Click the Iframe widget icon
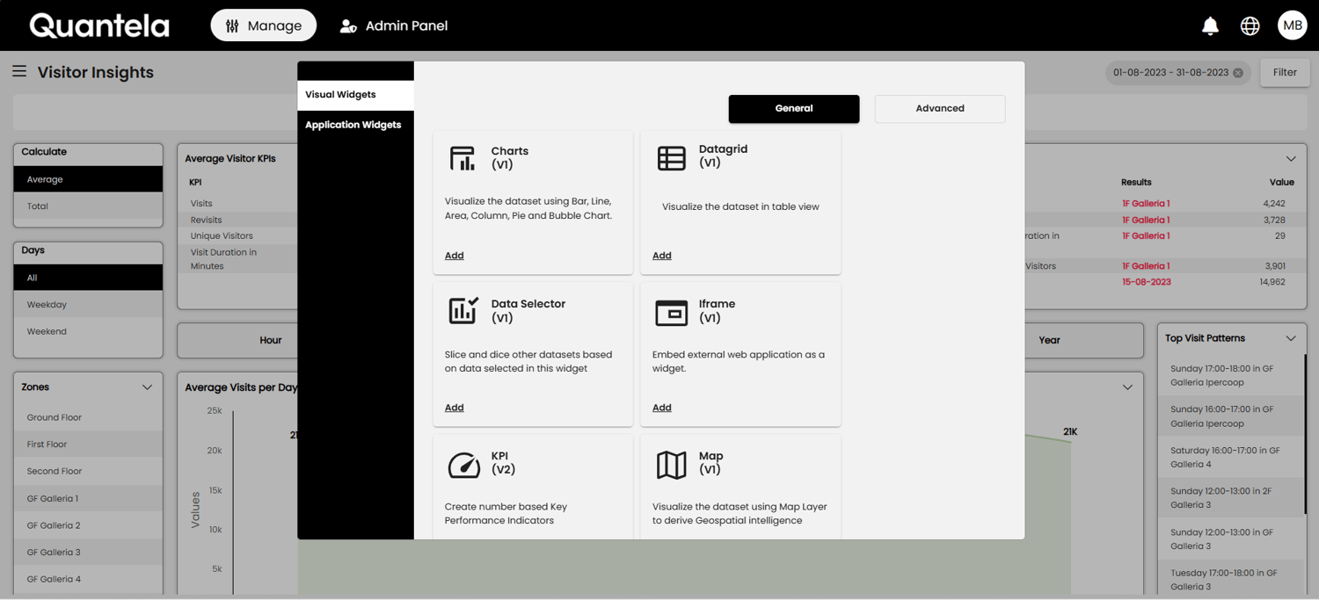This screenshot has height=600, width=1319. click(671, 312)
